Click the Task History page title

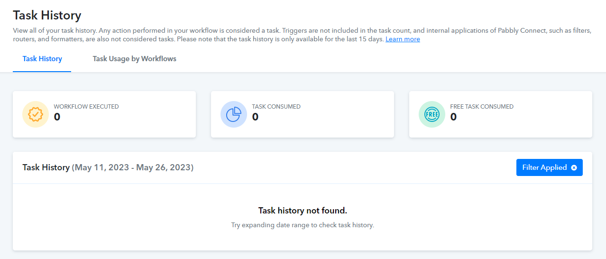(x=47, y=15)
